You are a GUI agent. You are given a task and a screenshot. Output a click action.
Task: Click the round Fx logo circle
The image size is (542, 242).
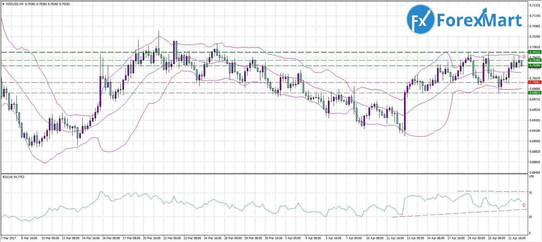421,19
